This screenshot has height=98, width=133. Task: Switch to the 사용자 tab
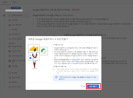tap(14, 2)
